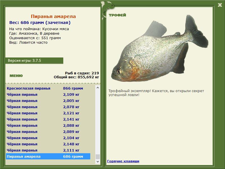Screen dimensions: 225x169
Task: Select Чёрная пиранья 2,005 кг row
Action: click(48, 101)
